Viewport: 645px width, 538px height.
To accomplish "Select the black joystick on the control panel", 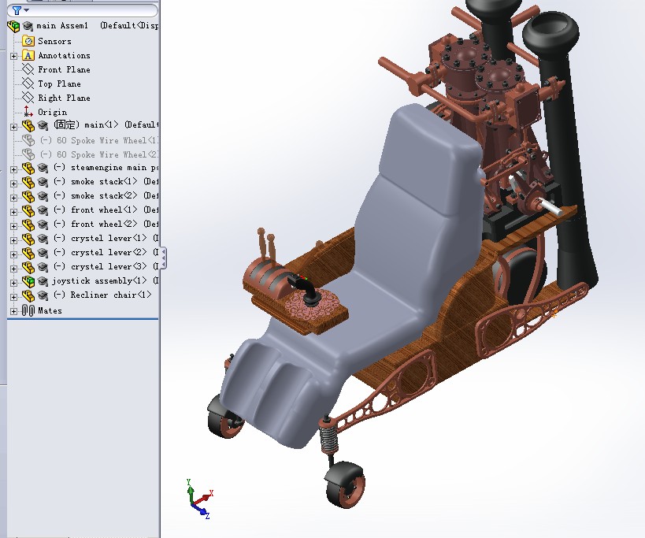I will [x=304, y=290].
